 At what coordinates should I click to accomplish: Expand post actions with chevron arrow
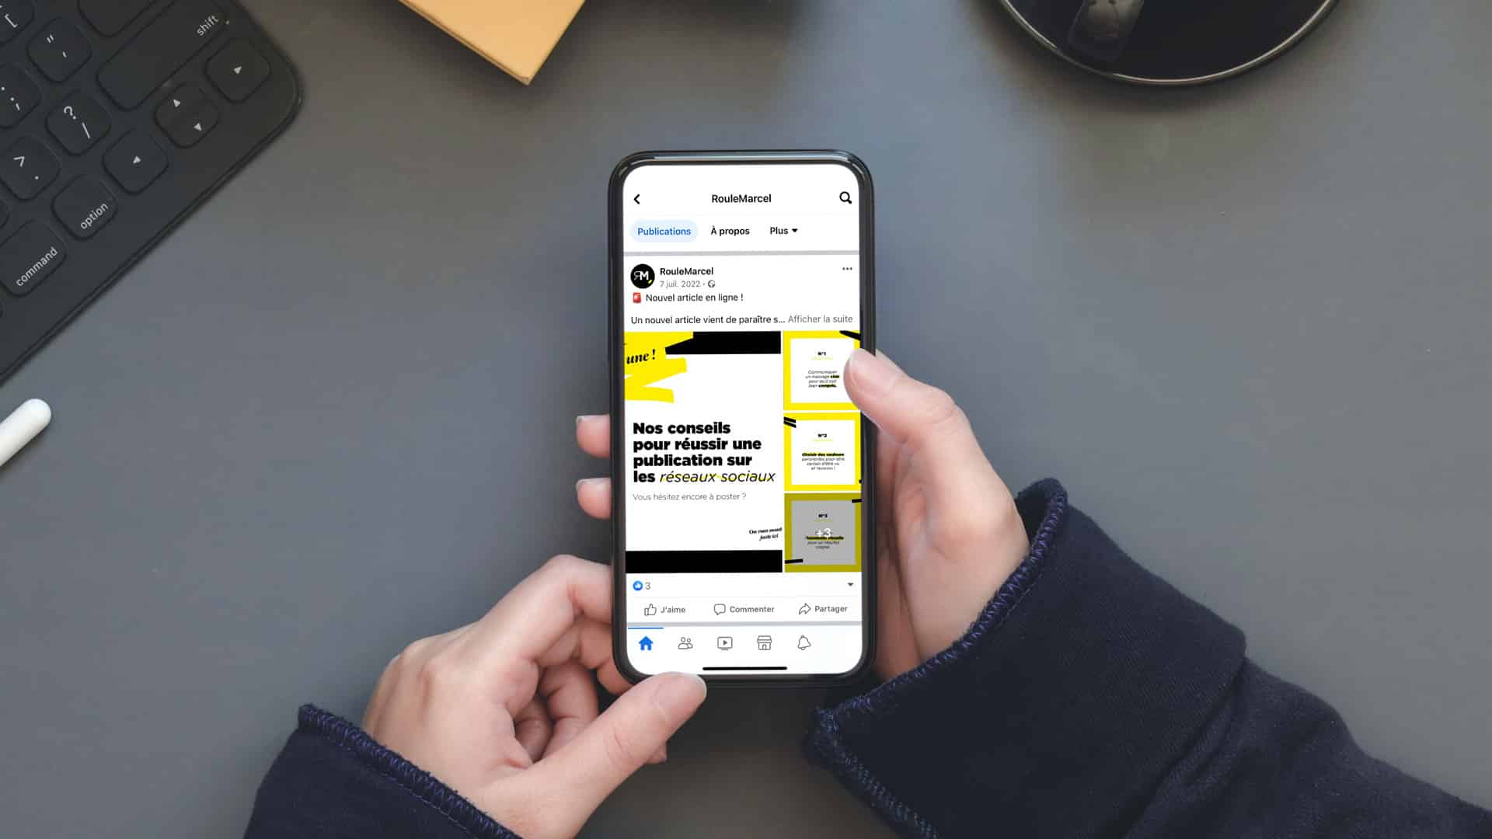click(849, 585)
